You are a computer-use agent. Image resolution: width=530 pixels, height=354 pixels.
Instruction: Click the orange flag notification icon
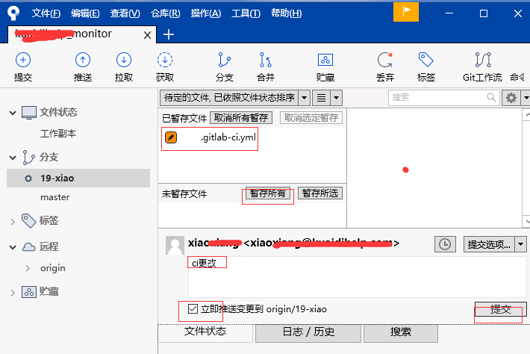coord(406,12)
